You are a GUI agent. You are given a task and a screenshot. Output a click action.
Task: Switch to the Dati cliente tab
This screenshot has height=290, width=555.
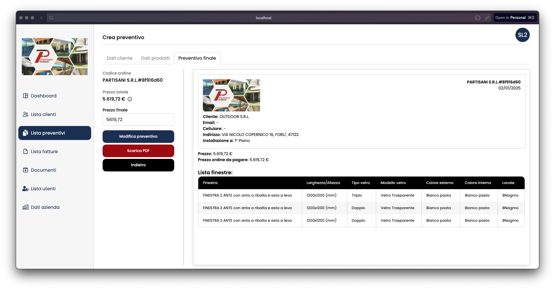click(119, 58)
